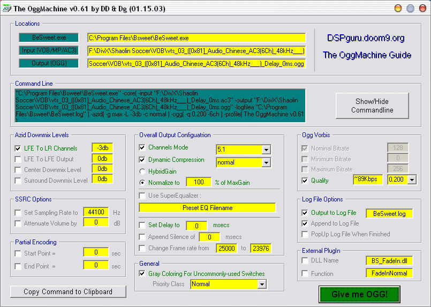
Task: Click the OggMachine title bar app icon
Action: pos(6,8)
